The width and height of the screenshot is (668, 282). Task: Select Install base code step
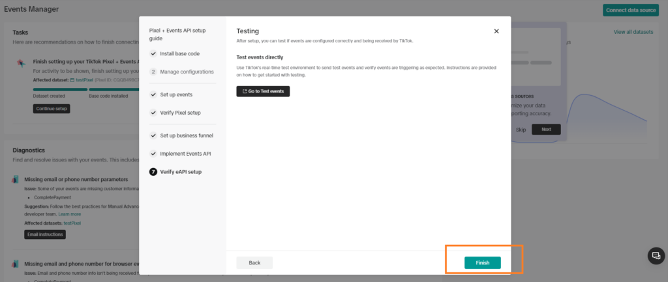(x=181, y=53)
